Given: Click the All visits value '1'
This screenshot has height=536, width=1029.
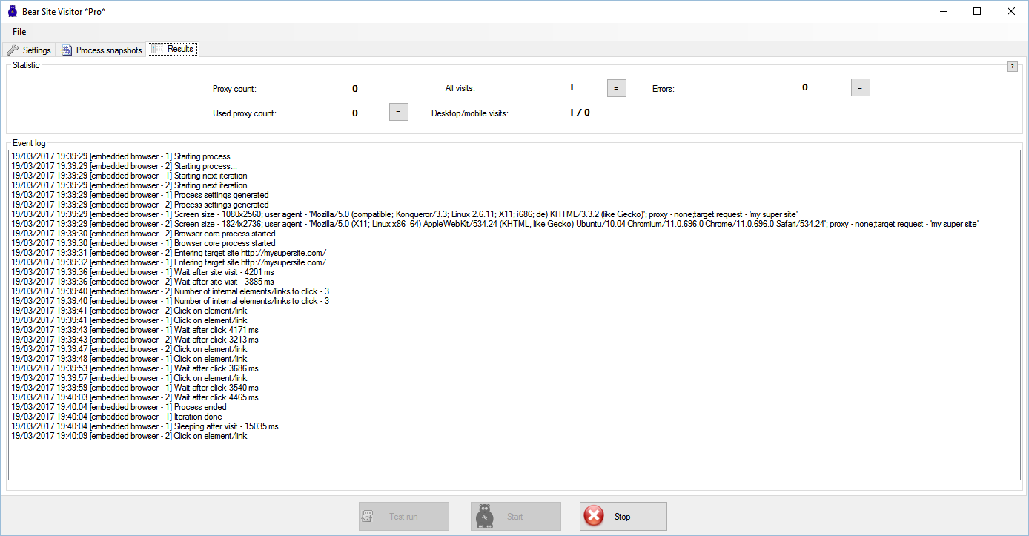Looking at the screenshot, I should point(572,87).
